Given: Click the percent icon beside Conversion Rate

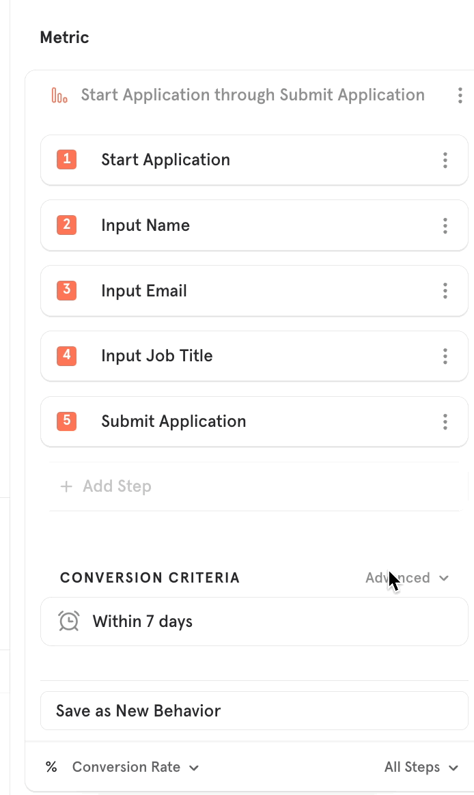Looking at the screenshot, I should point(51,767).
